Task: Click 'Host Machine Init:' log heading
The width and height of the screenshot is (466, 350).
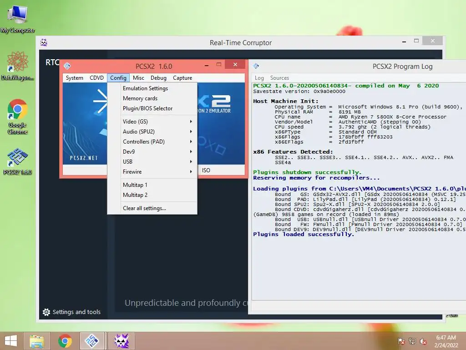Action: coord(286,101)
